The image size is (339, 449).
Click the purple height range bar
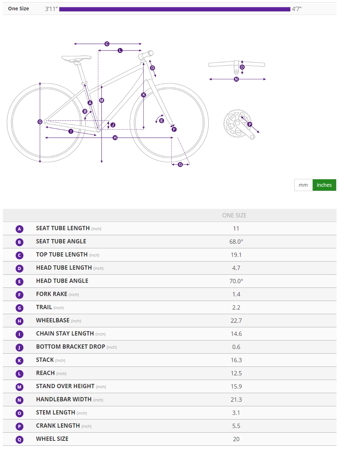[x=175, y=9]
